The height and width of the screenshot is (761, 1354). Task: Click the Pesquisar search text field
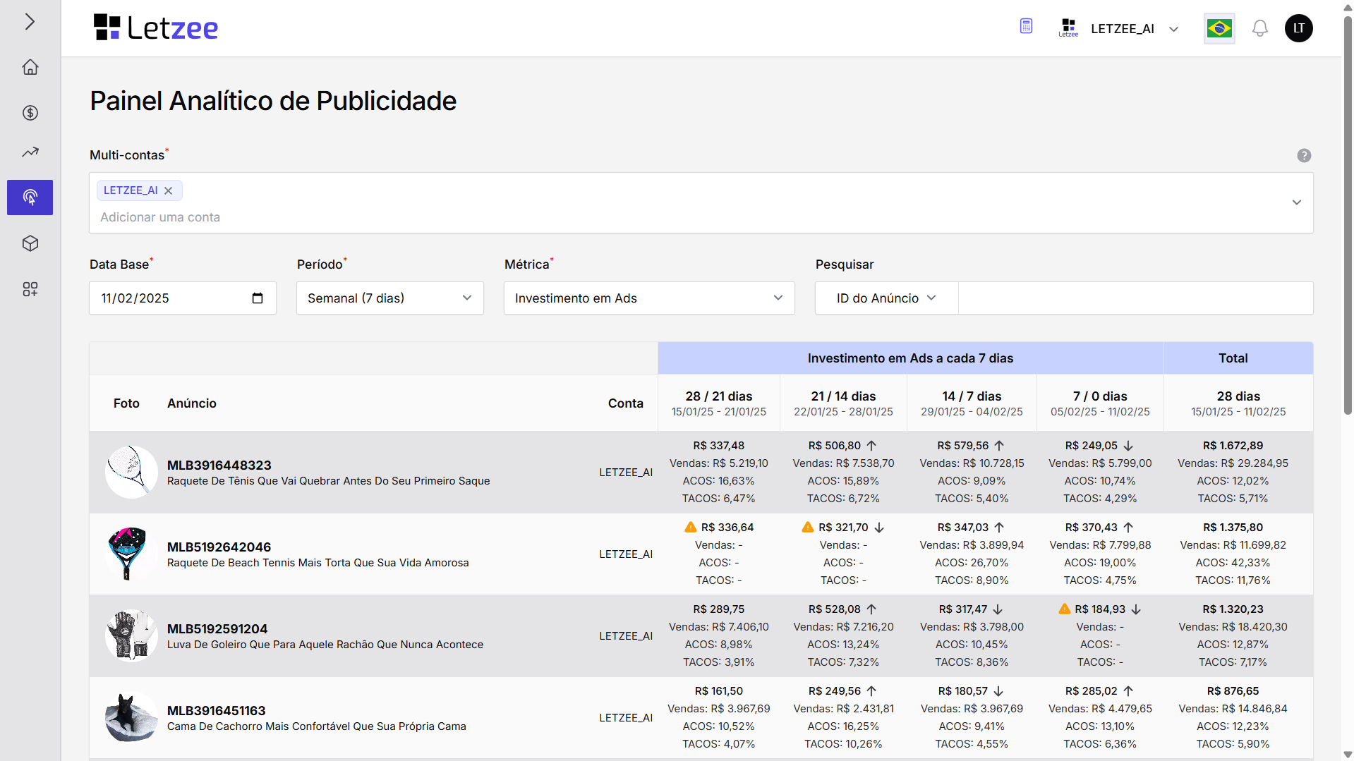(1135, 298)
